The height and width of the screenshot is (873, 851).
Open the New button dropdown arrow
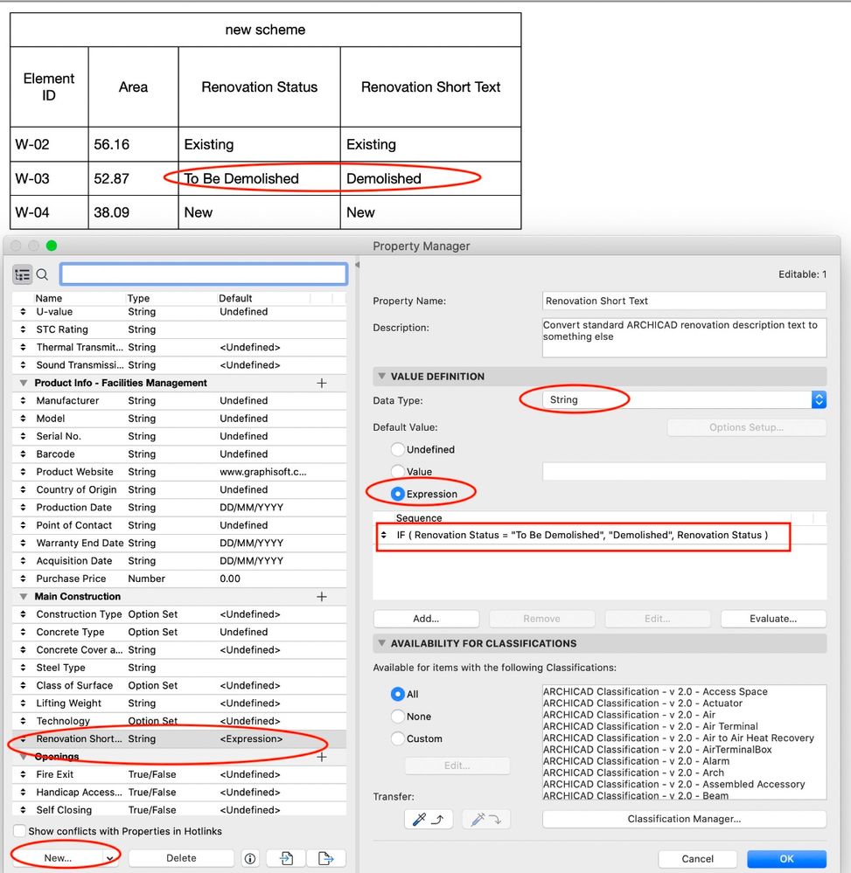(110, 858)
